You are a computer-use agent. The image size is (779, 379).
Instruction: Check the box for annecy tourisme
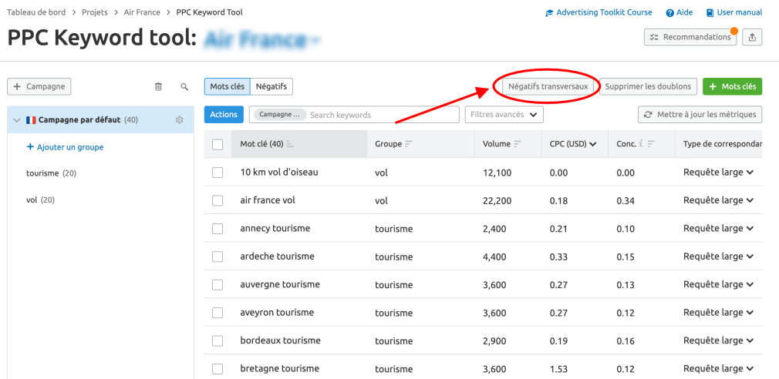point(218,229)
